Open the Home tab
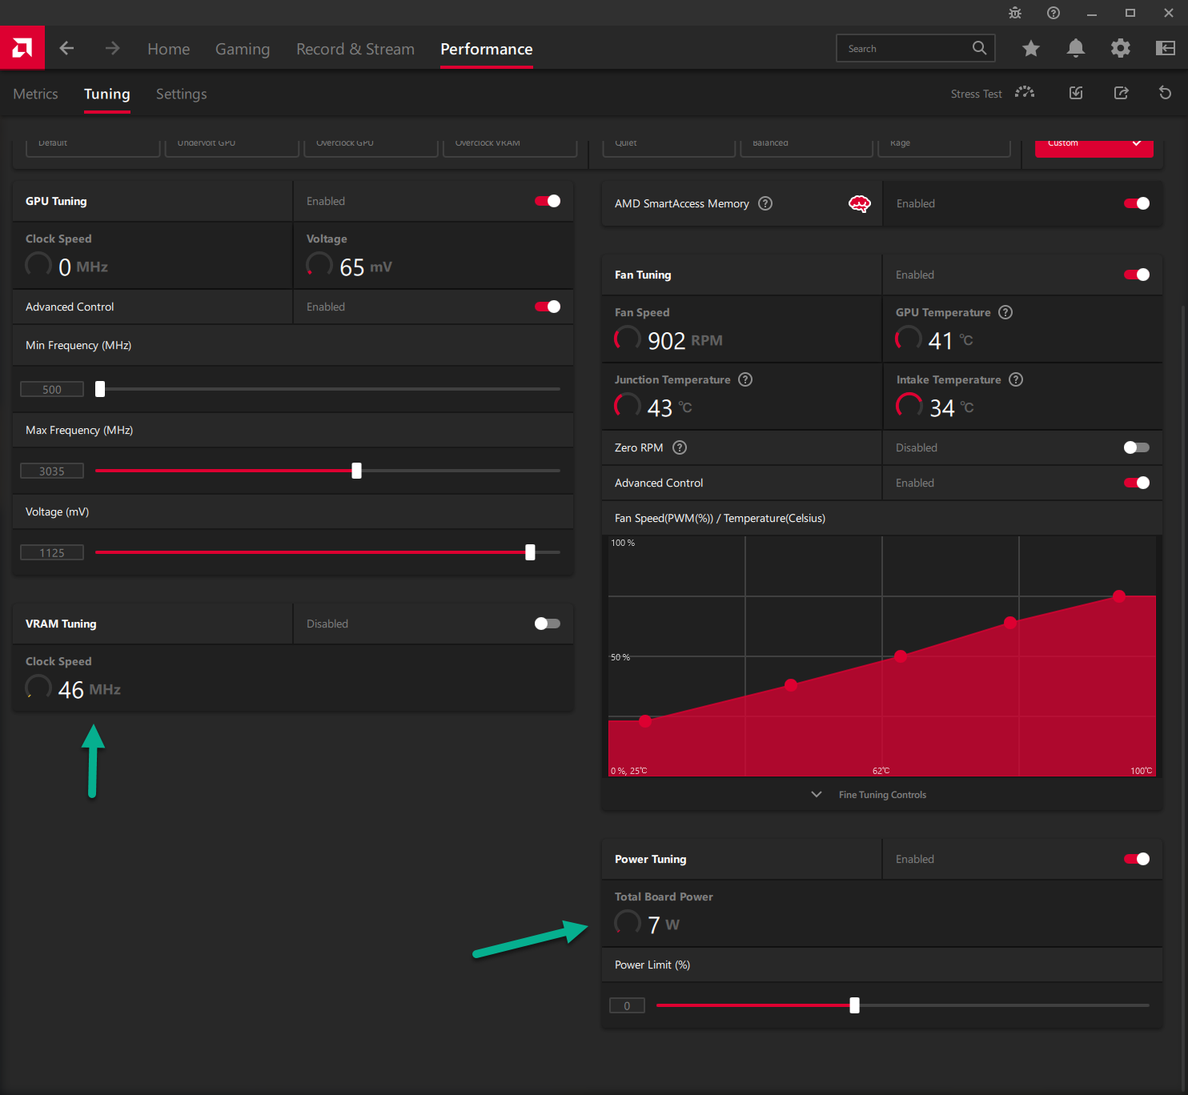The height and width of the screenshot is (1095, 1188). coord(168,49)
